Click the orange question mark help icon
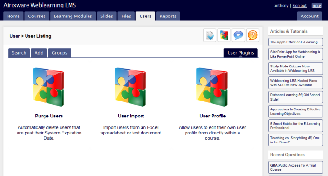Image resolution: width=328 pixels, height=176 pixels. 253,35
